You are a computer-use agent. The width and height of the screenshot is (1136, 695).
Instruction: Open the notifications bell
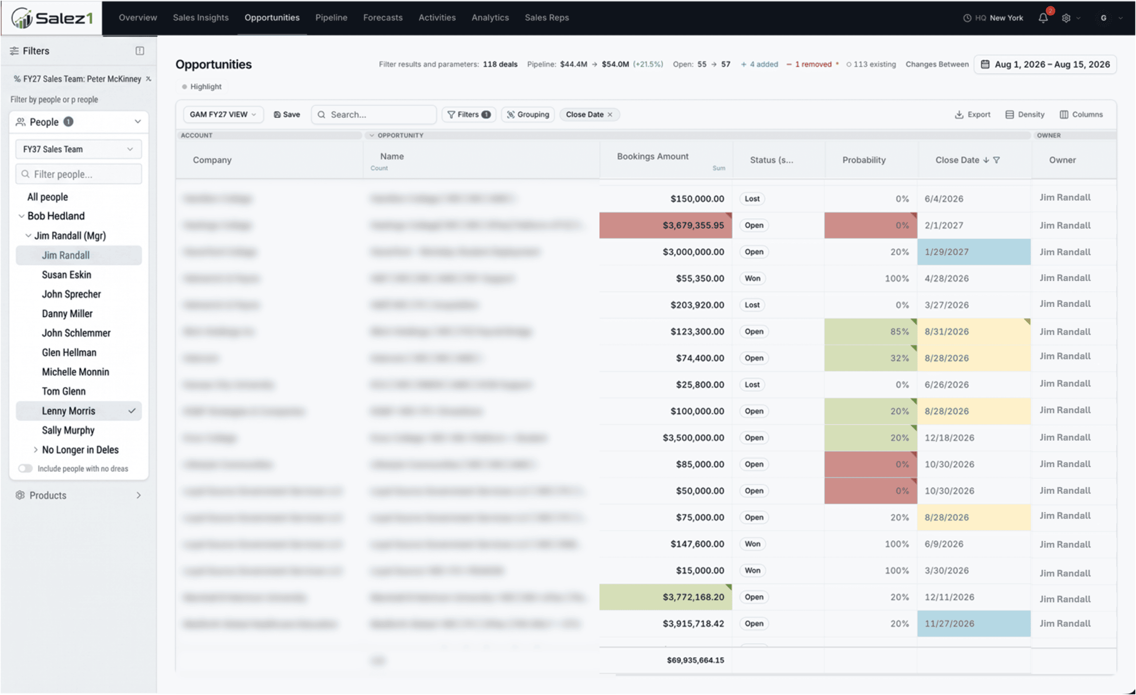(x=1043, y=18)
